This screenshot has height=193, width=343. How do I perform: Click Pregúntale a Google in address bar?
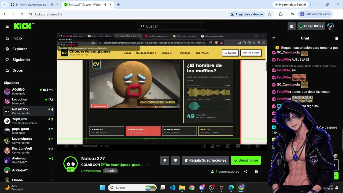[x=247, y=14]
